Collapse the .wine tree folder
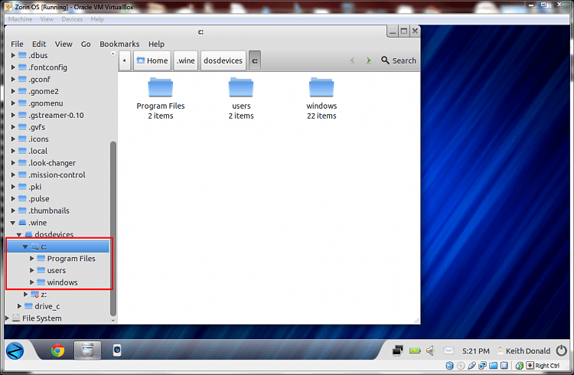 pos(13,223)
